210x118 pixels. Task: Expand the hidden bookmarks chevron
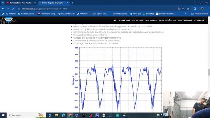click(186, 14)
